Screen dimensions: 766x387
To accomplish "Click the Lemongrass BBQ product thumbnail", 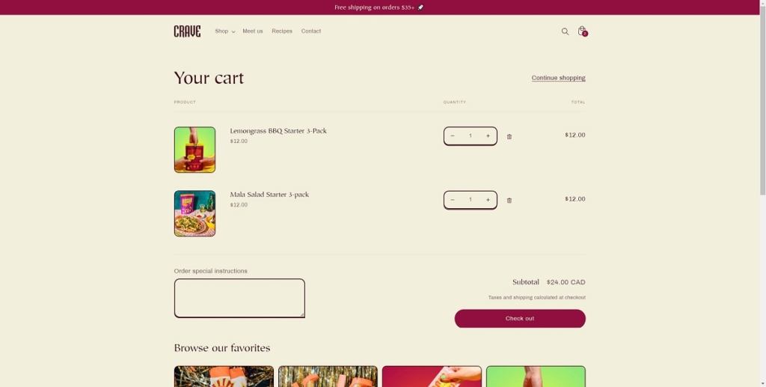I will tap(195, 150).
